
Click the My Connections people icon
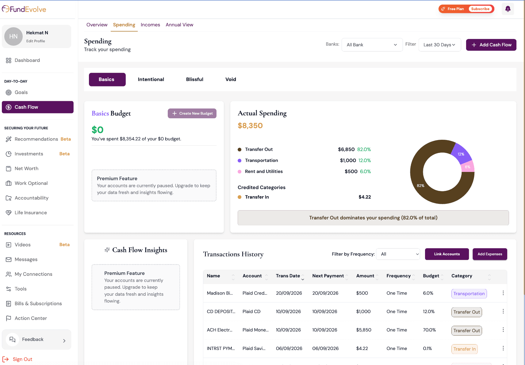click(x=9, y=274)
